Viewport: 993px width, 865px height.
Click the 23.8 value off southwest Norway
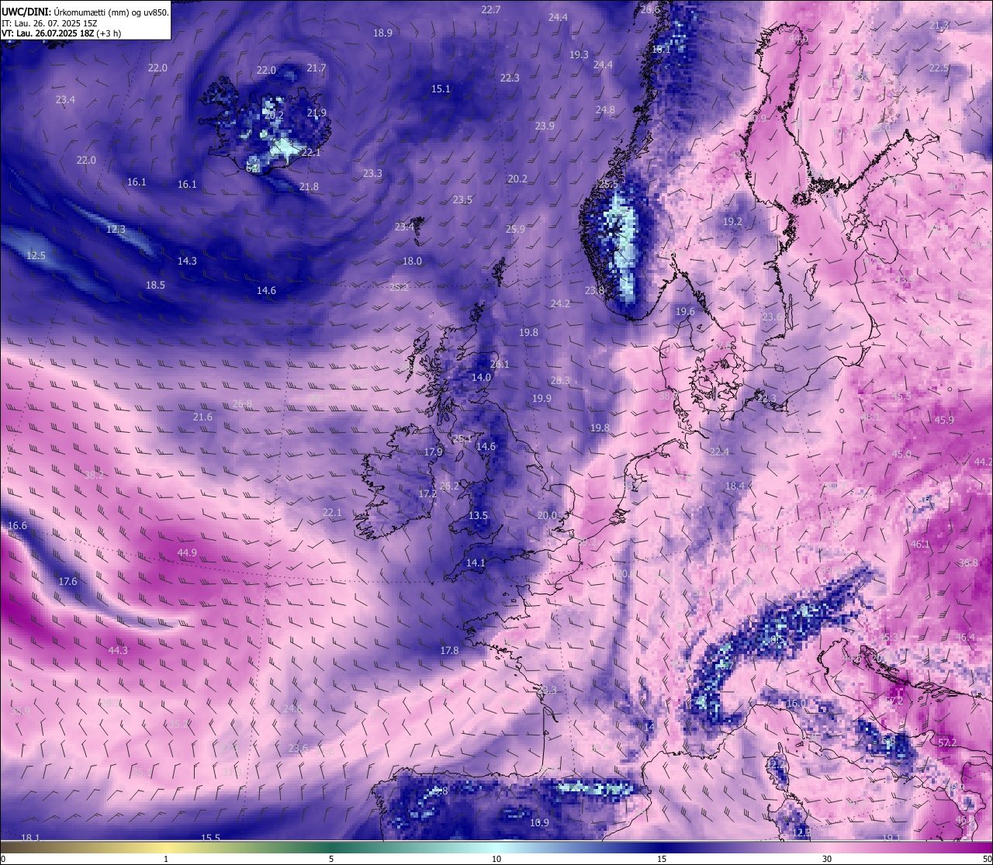[594, 290]
